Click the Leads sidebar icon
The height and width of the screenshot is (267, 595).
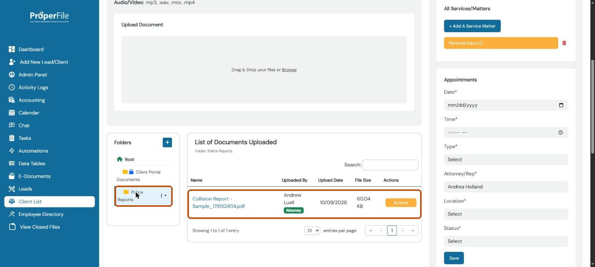click(12, 189)
